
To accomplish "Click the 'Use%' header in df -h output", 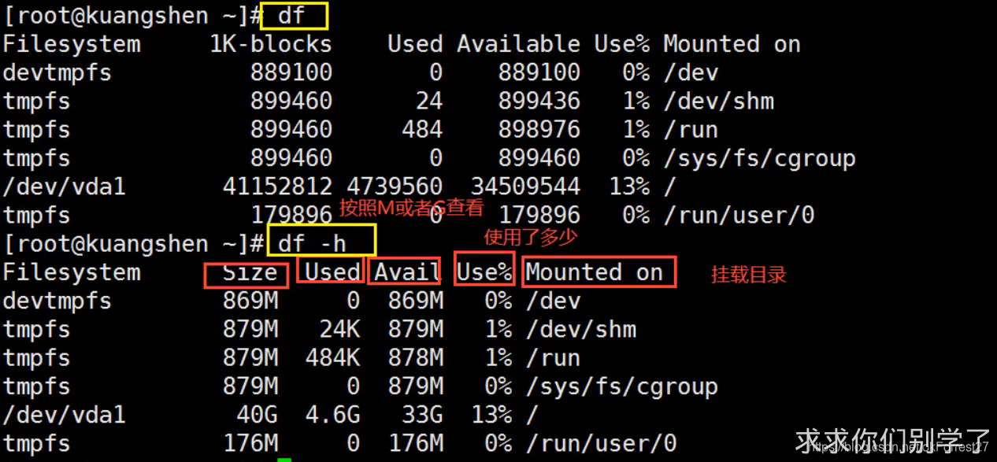I will pos(484,273).
